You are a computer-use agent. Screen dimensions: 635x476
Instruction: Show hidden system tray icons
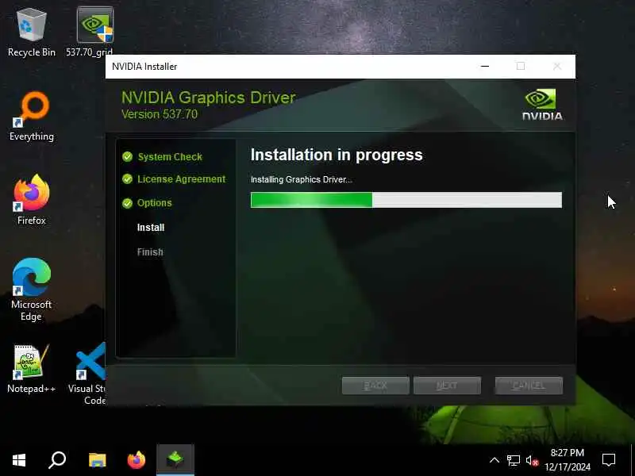click(495, 460)
